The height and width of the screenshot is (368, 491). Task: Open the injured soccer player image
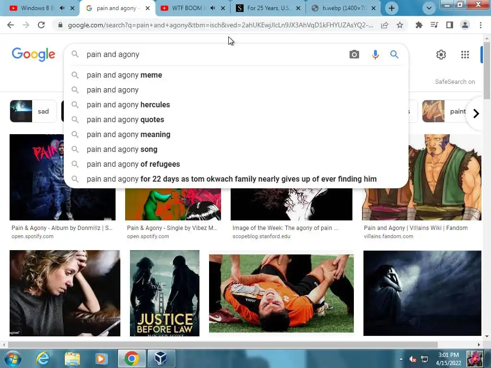[x=281, y=293]
